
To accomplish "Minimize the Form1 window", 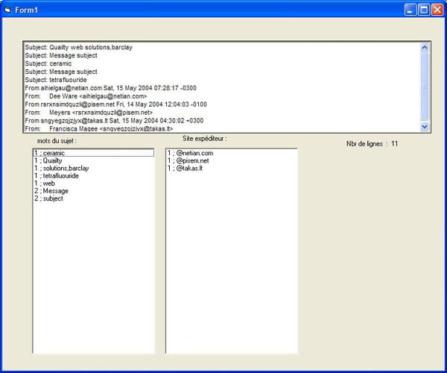I will (x=410, y=9).
